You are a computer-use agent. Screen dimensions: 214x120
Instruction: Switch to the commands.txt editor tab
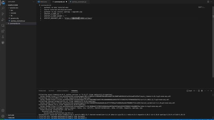click(x=60, y=2)
